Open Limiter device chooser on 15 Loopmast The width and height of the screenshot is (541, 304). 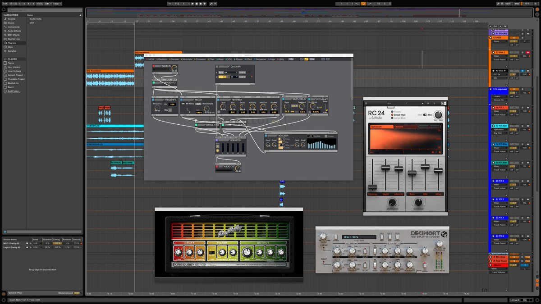500,96
